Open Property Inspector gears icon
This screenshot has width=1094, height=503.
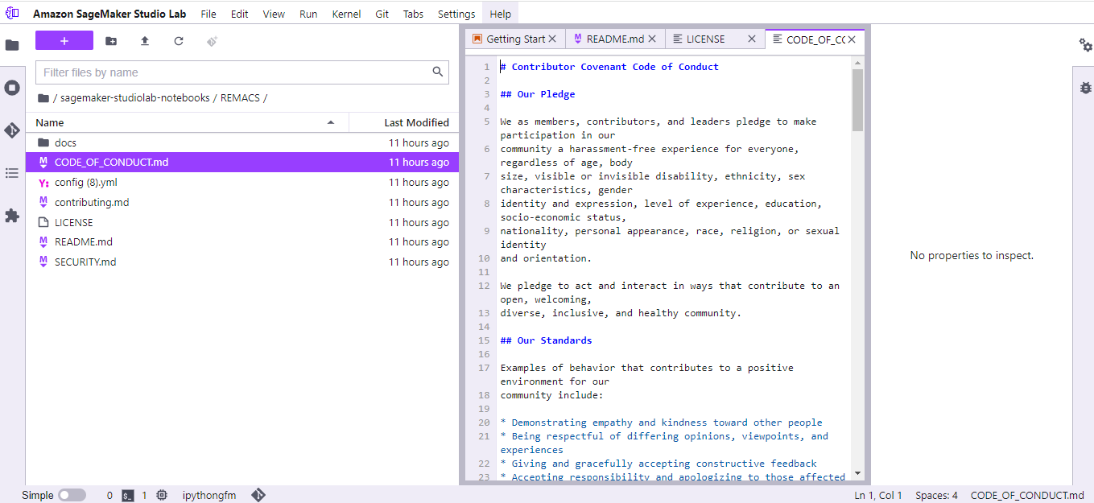(1085, 45)
